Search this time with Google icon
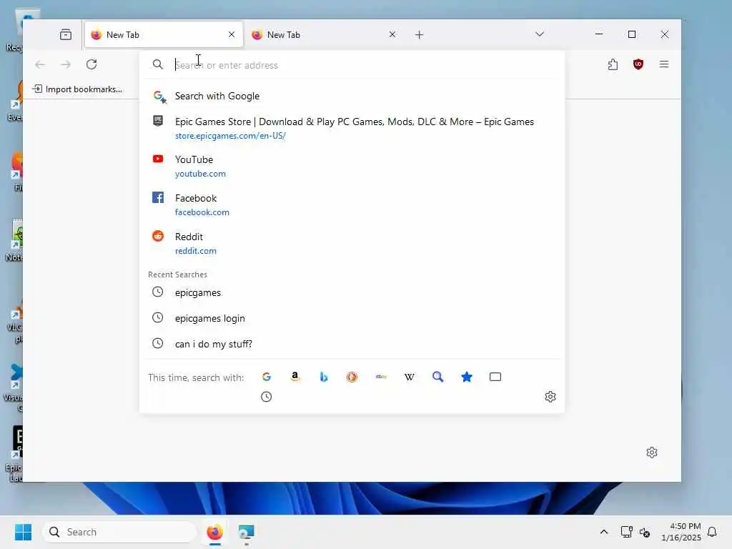This screenshot has height=549, width=732. 267,377
